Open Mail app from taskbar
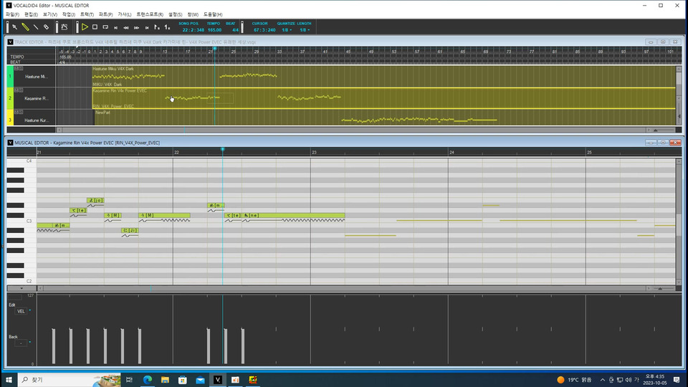 coord(200,380)
